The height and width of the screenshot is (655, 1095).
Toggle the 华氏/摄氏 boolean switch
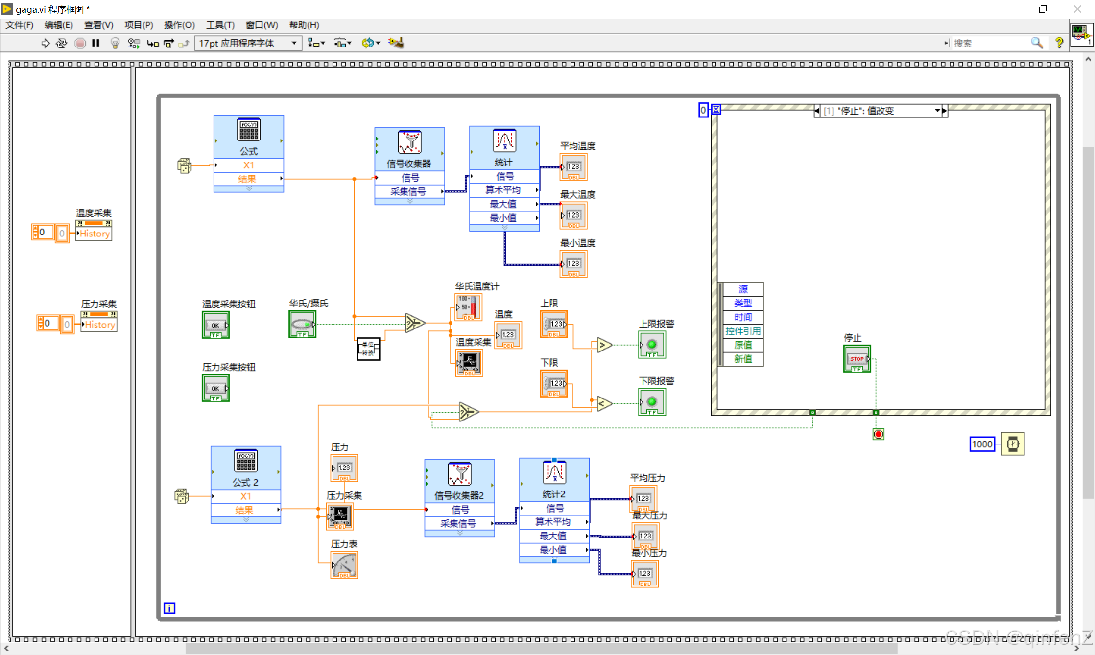click(x=302, y=324)
